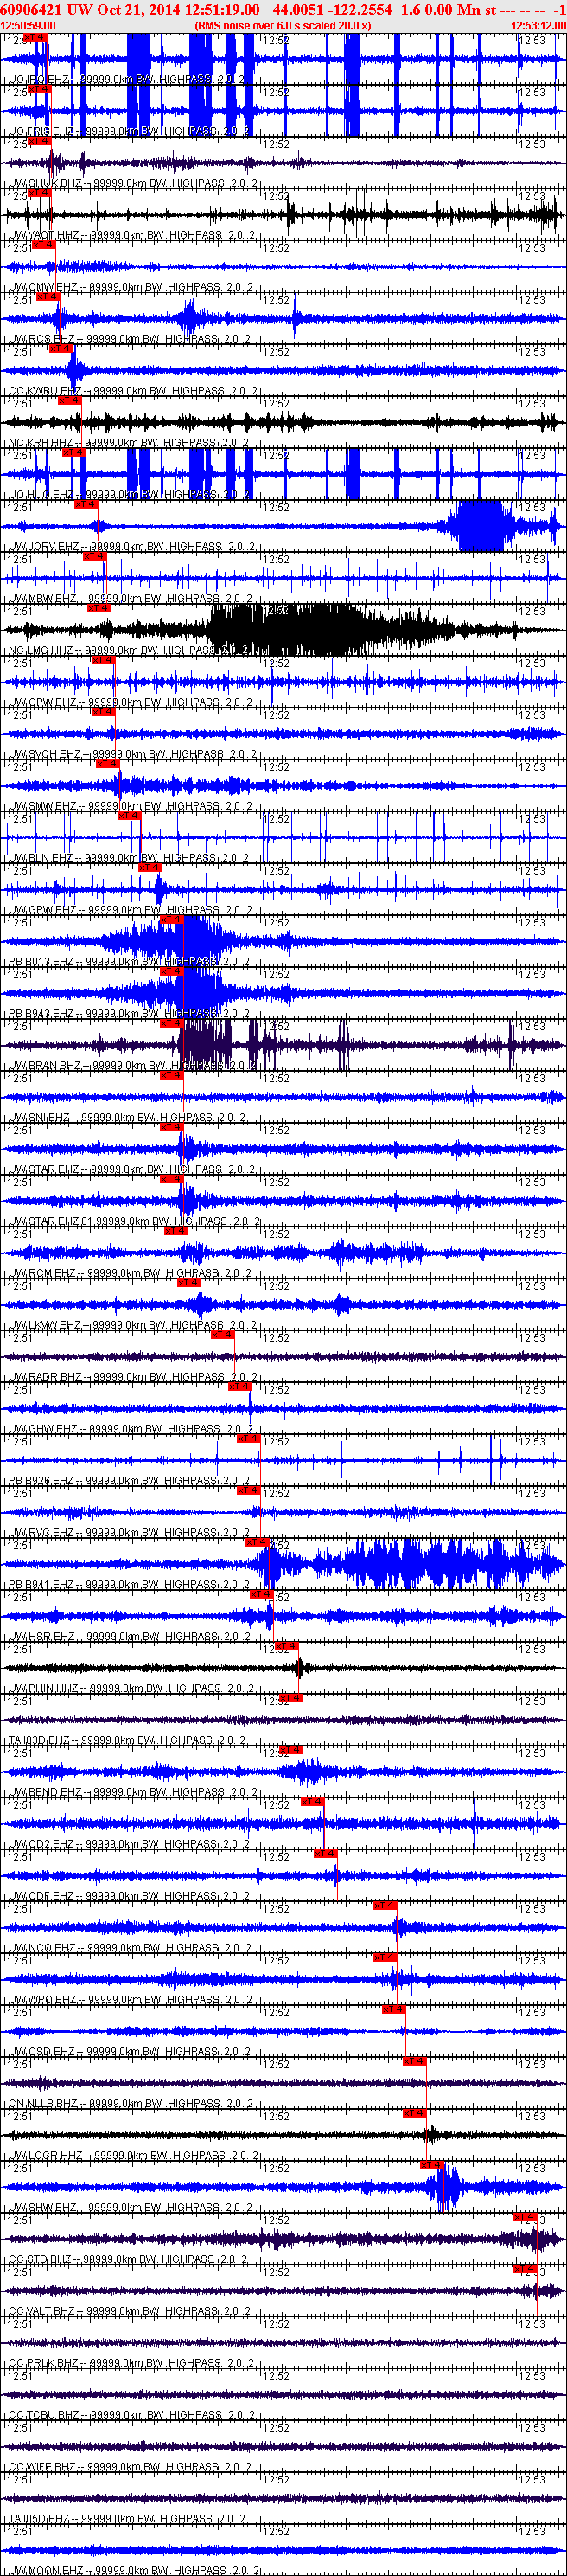The image size is (567, 2576).
Task: Select the UW.RCM.EHZ station label
Action: (x=42, y=1274)
